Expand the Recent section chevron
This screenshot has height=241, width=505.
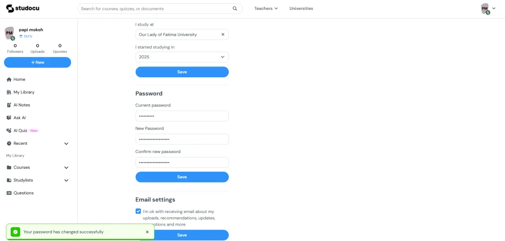coord(66,144)
